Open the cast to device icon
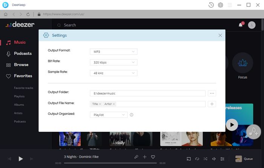This screenshot has height=168, width=264. click(189, 159)
